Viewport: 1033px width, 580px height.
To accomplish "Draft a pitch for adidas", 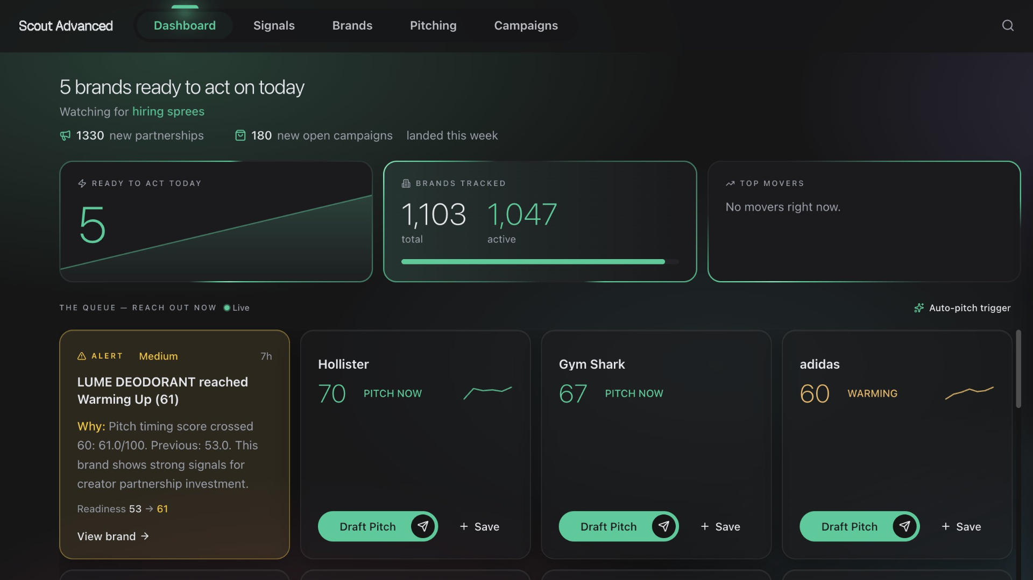I will (860, 526).
